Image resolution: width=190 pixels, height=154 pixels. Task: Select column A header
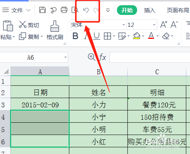[40, 71]
